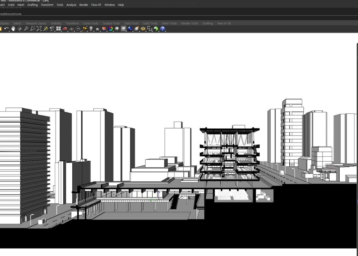The image size is (358, 256).
Task: Choose the Zoom dynamic magnifier tool
Action: coord(26,29)
